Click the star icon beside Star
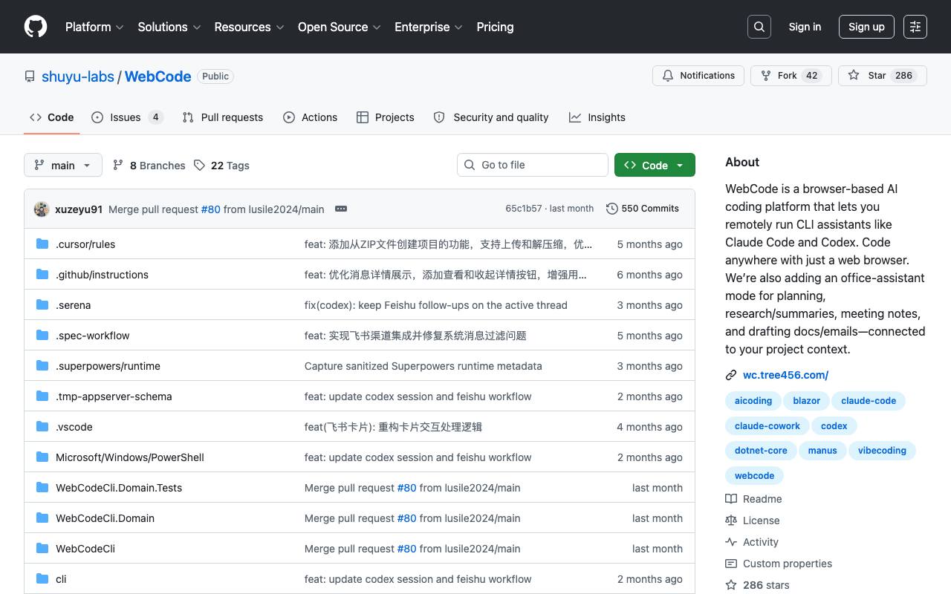The image size is (951, 594). [854, 76]
